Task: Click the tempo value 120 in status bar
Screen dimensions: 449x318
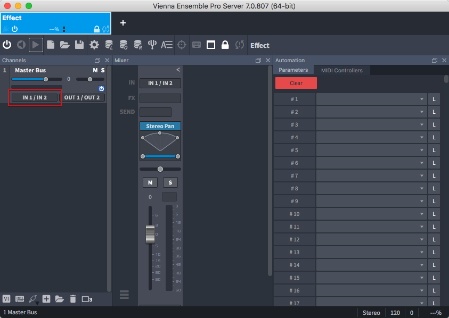Action: pos(395,313)
